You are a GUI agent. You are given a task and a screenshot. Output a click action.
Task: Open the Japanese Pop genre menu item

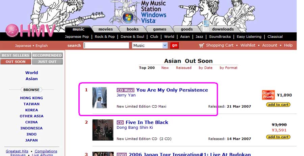[77, 37]
